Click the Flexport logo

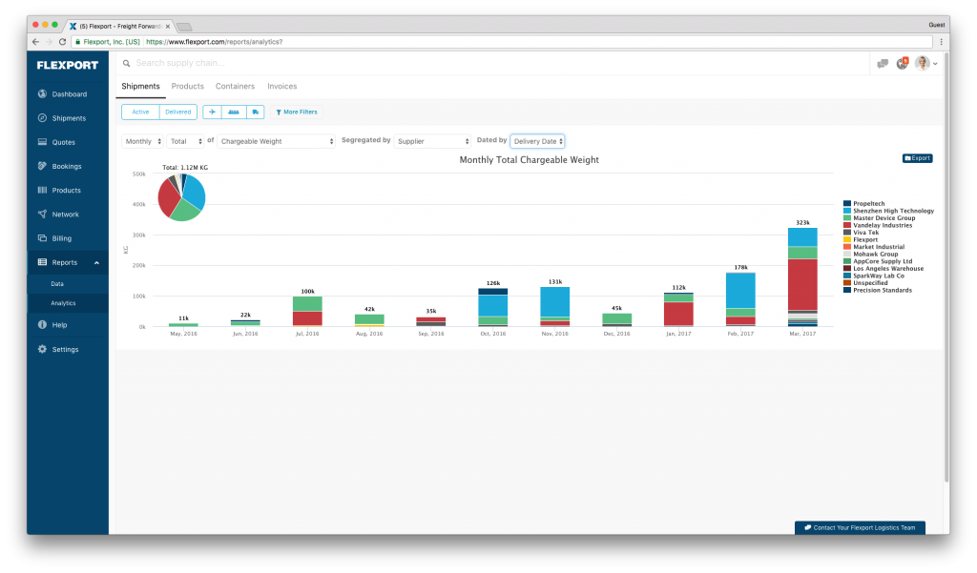[68, 65]
